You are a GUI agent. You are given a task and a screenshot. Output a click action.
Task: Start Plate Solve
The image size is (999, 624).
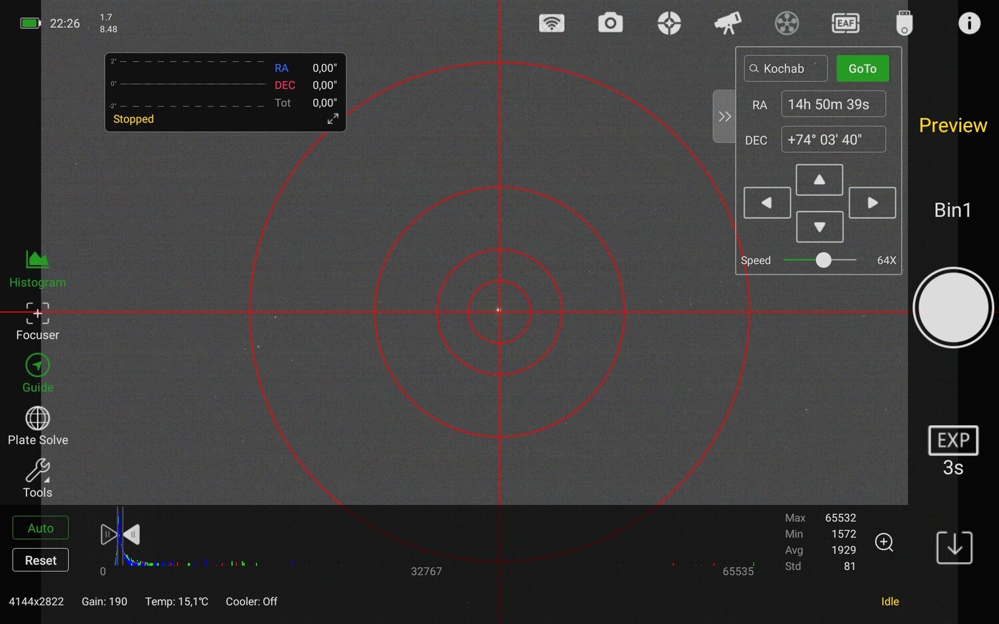[37, 425]
